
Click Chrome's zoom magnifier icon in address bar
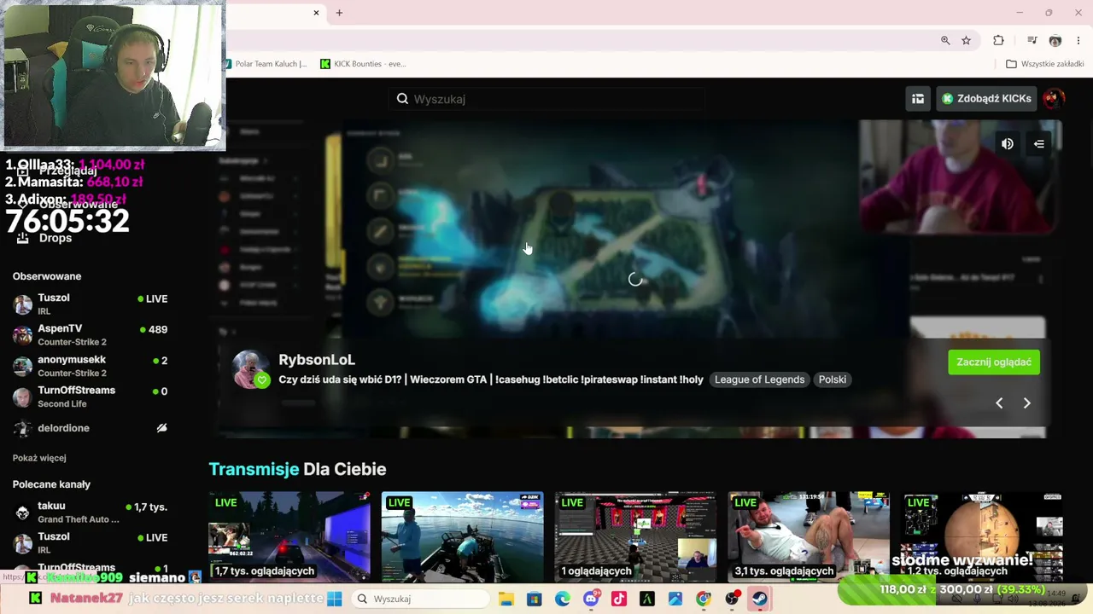coord(945,40)
